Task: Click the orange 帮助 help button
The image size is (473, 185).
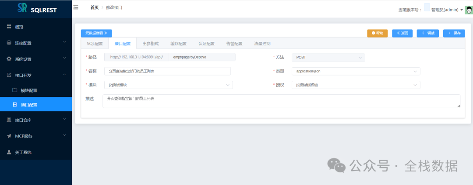Action: 377,33
